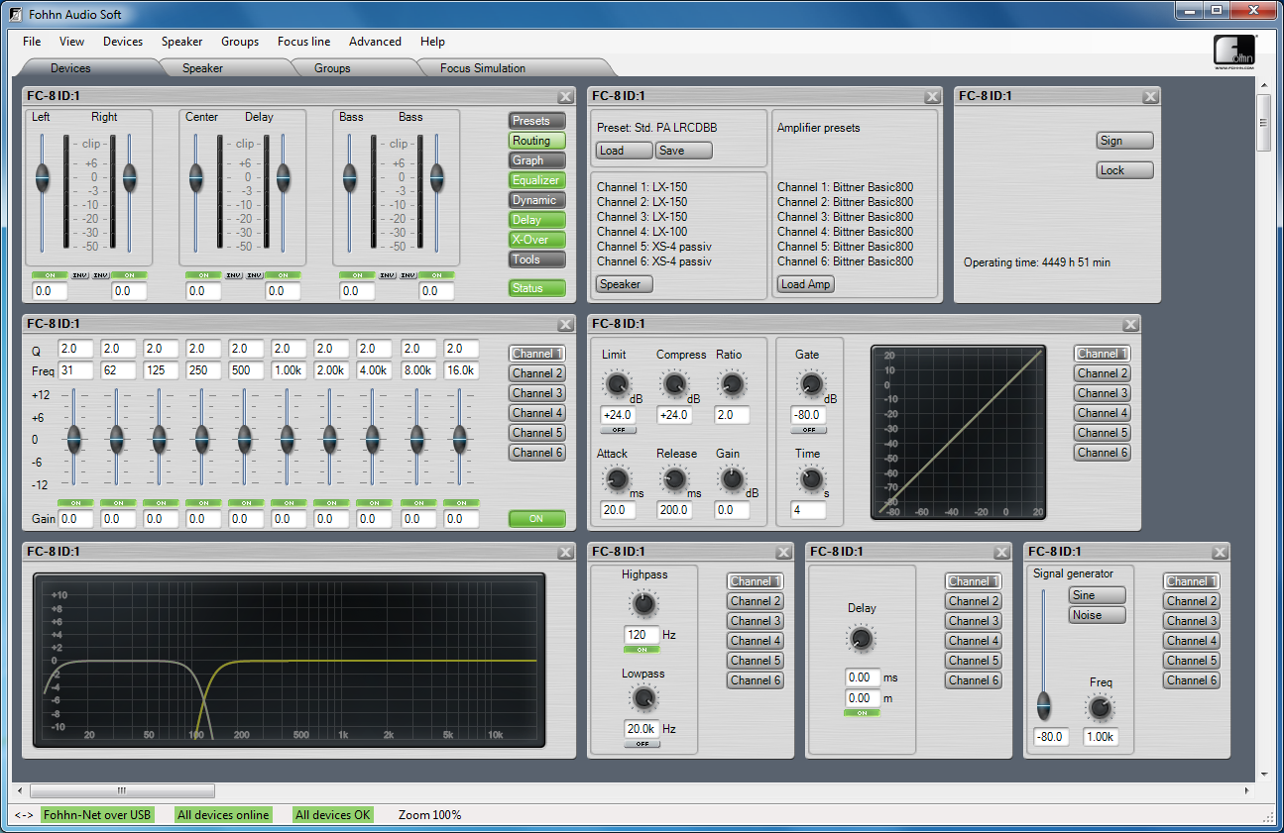Click the Highpass 120 Hz input field
The image size is (1284, 833).
click(642, 635)
